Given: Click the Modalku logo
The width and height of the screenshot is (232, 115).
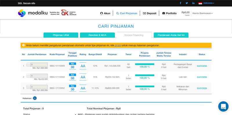Looking at the screenshot, I should [x=33, y=13].
